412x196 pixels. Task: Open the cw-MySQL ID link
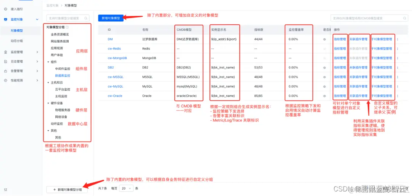coord(115,86)
